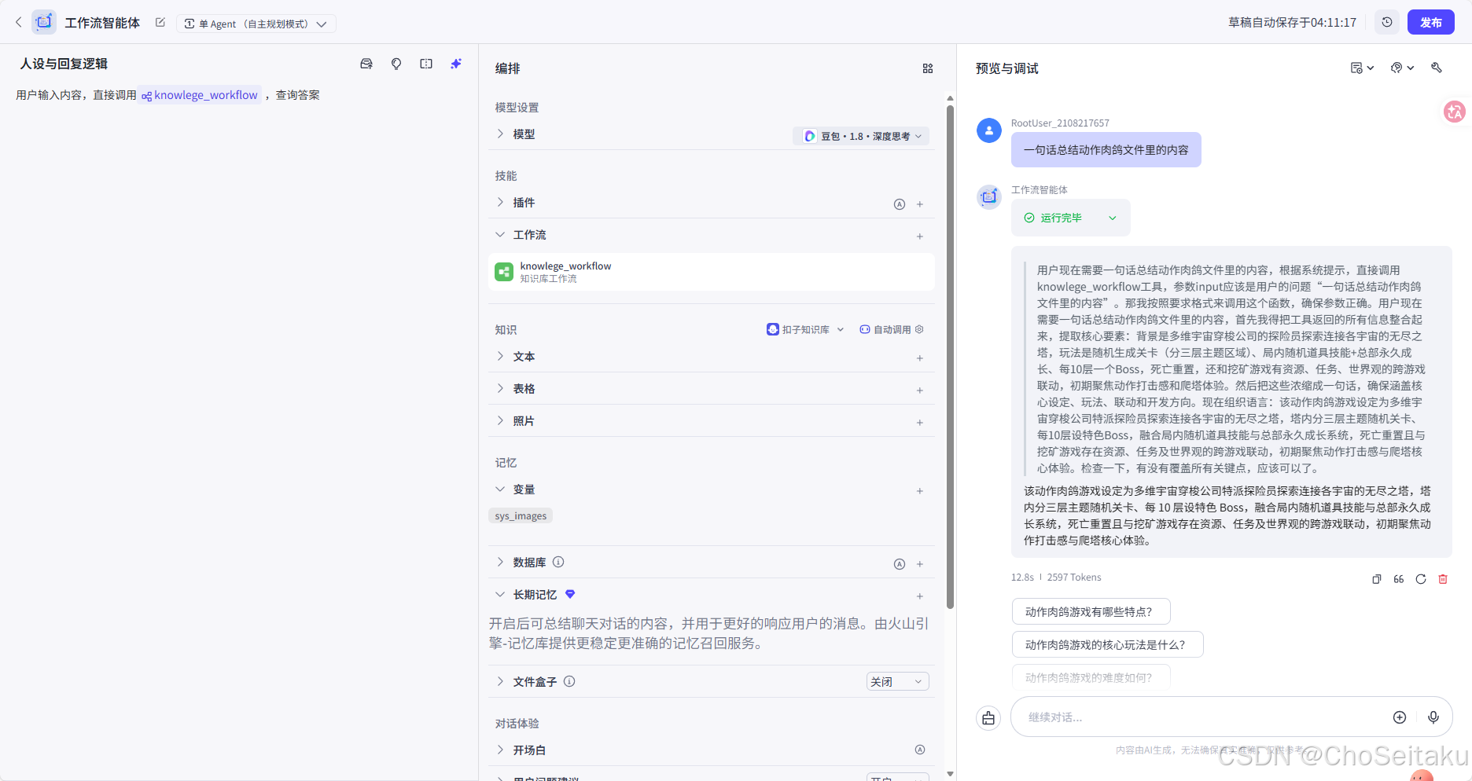Click the auto-add icon in 数据库 row
This screenshot has width=1472, height=781.
[900, 564]
